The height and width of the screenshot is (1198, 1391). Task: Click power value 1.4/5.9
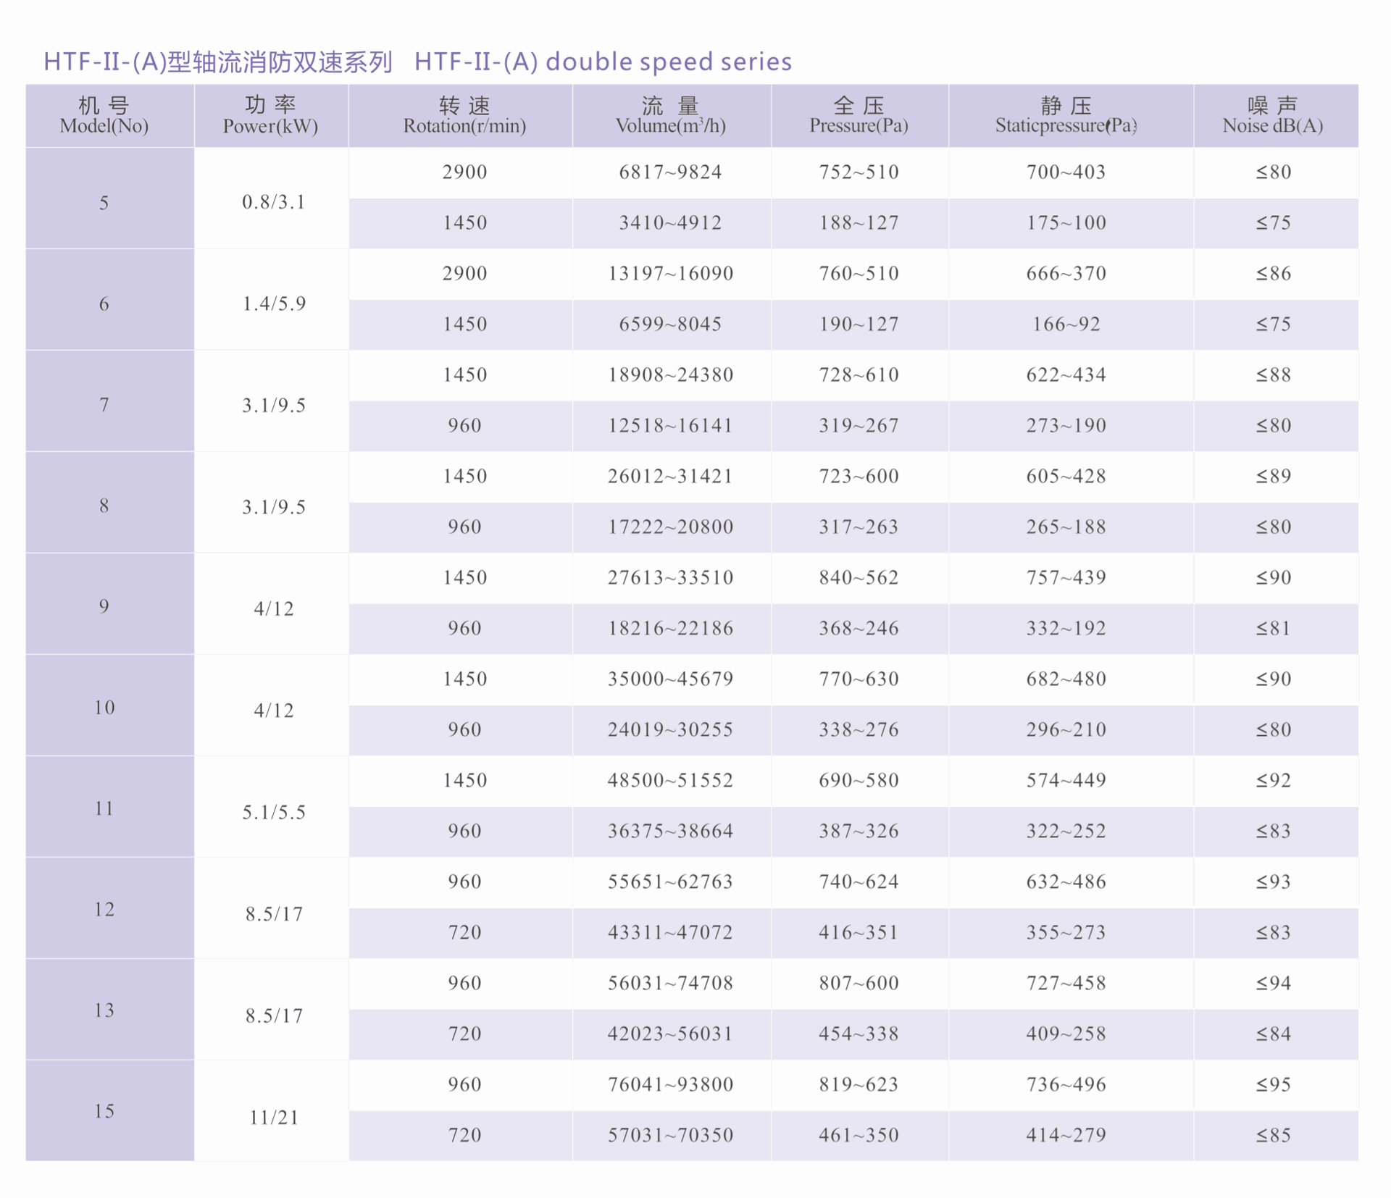pyautogui.click(x=274, y=303)
